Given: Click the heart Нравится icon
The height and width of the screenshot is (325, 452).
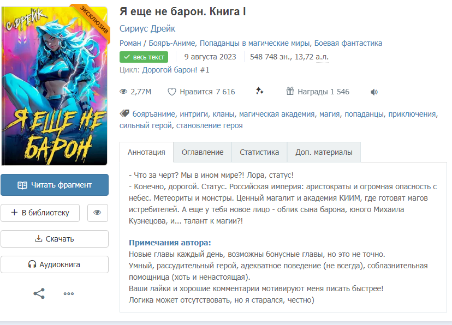Looking at the screenshot, I should point(172,92).
